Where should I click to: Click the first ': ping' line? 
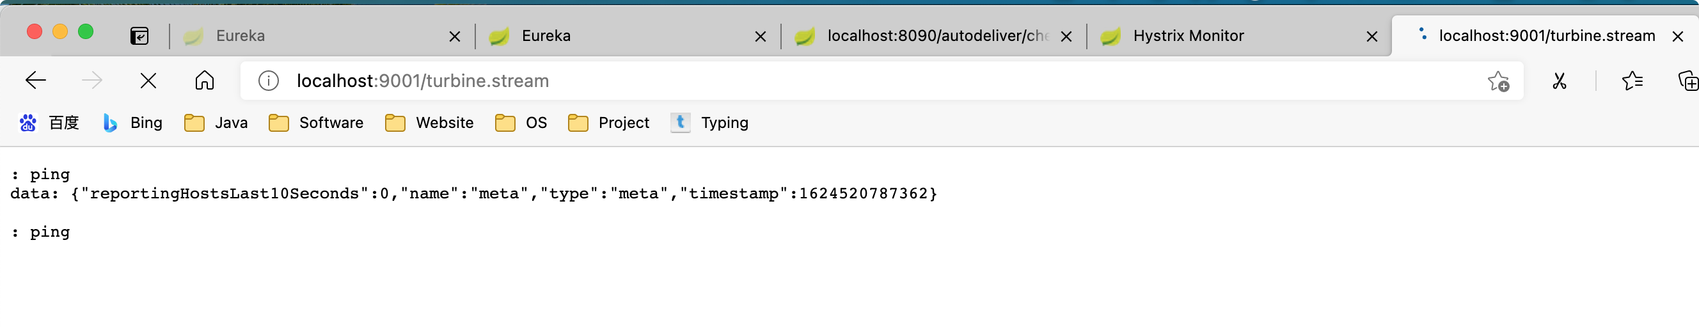click(40, 175)
